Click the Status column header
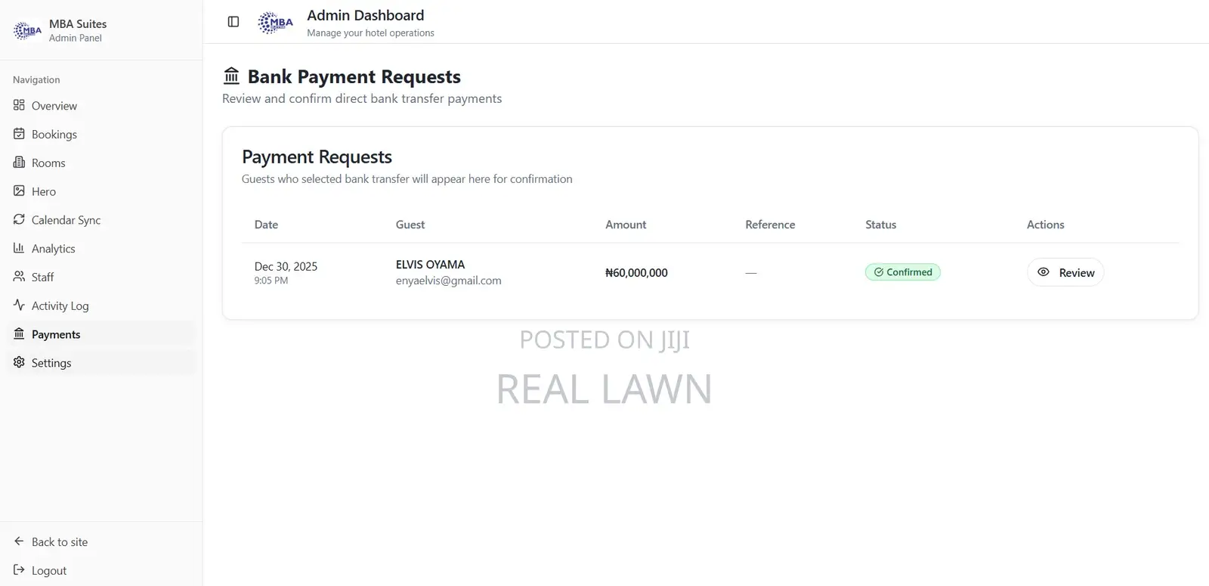 click(881, 225)
